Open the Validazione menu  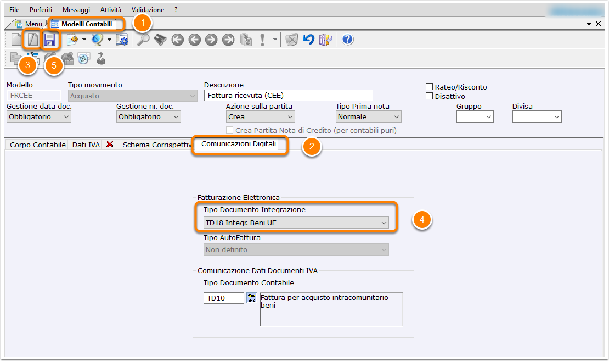point(148,10)
